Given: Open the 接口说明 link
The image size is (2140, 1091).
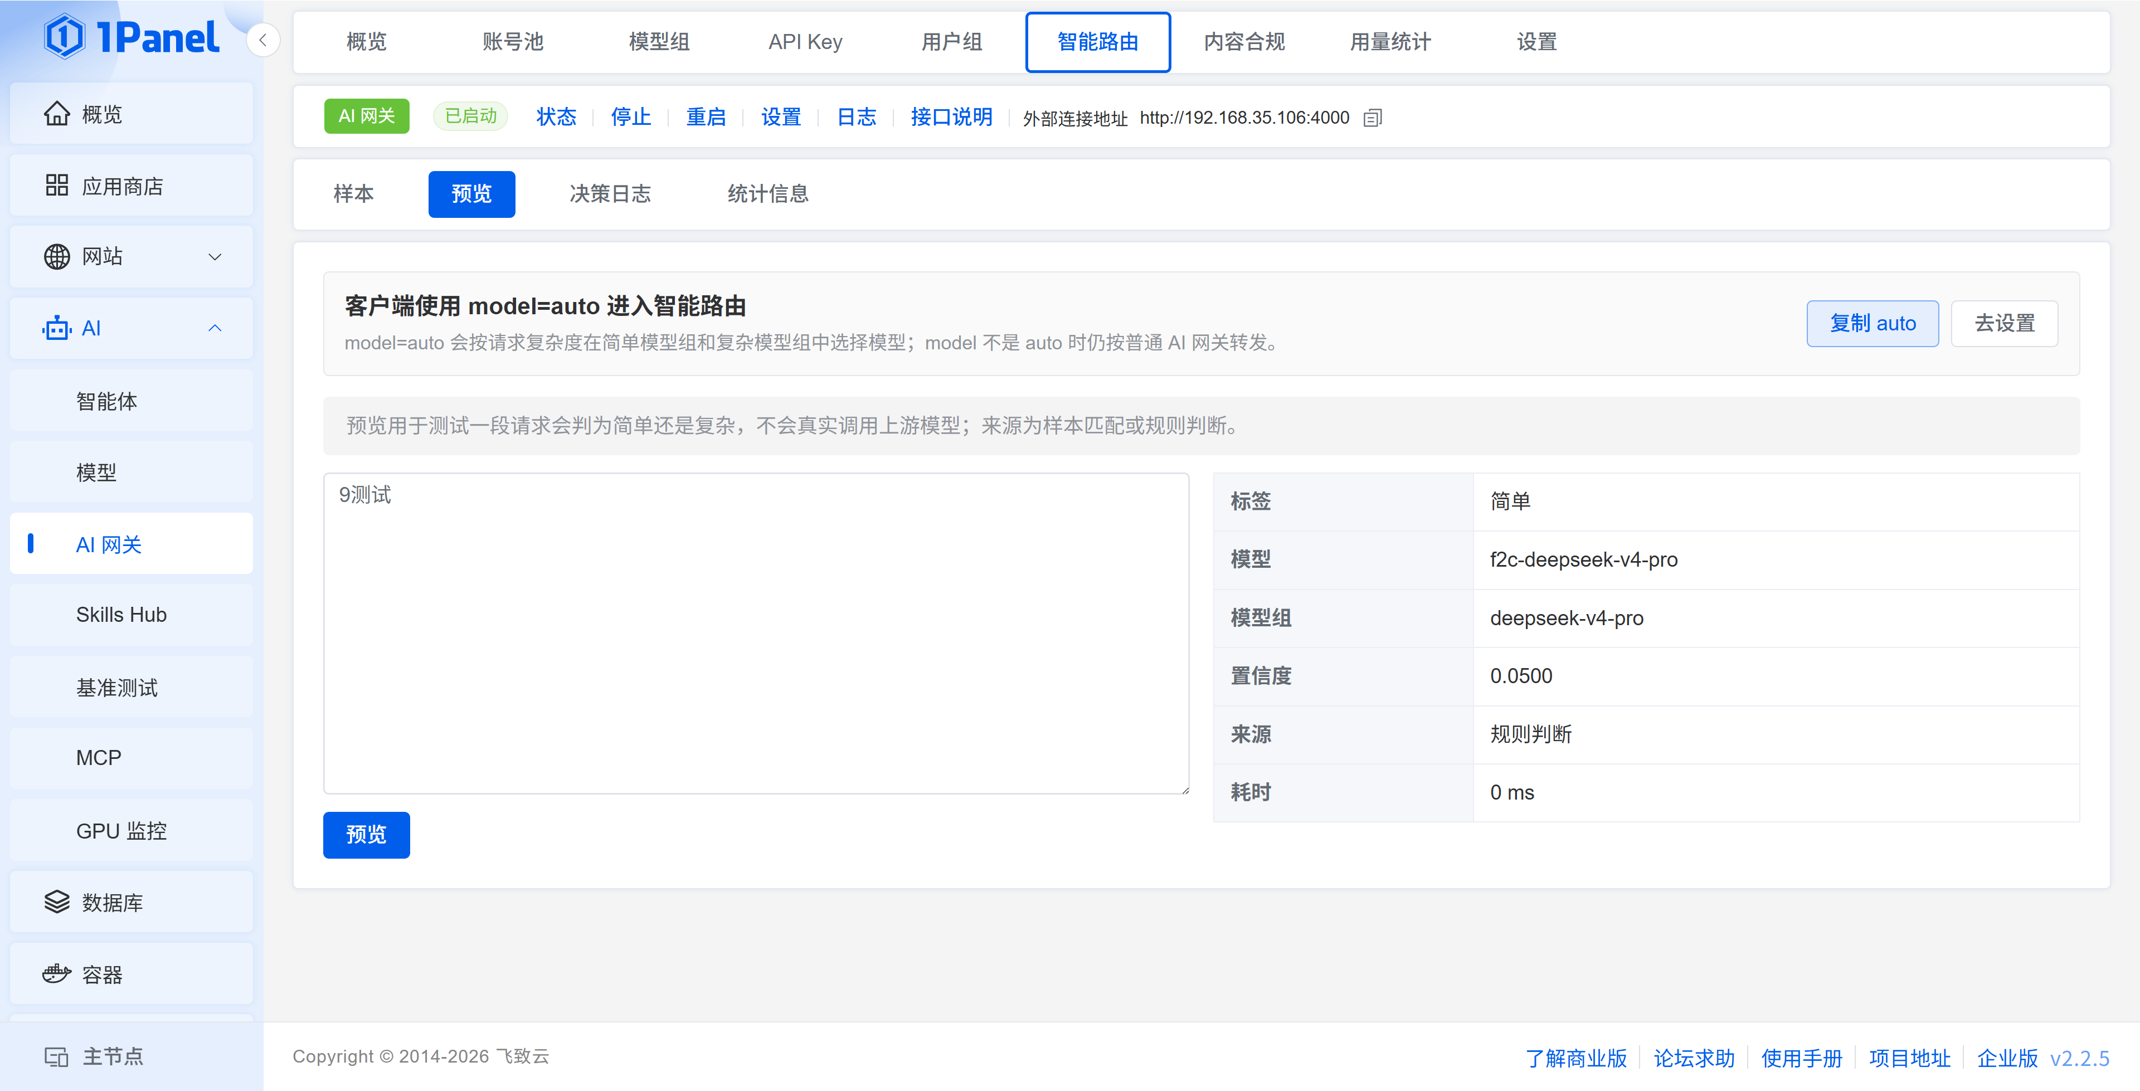Looking at the screenshot, I should (951, 117).
